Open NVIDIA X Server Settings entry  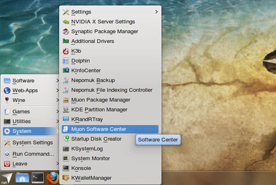110,22
